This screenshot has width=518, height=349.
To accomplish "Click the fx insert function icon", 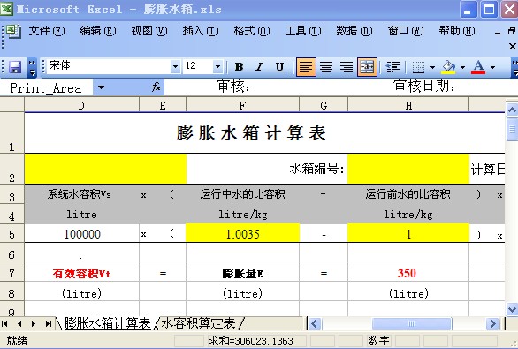I will 156,87.
